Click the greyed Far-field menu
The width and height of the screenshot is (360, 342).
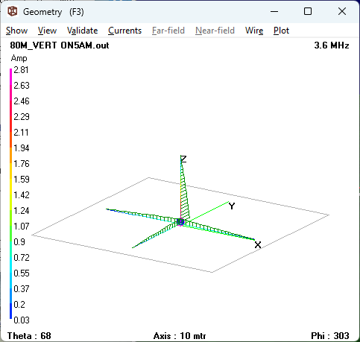coord(168,31)
